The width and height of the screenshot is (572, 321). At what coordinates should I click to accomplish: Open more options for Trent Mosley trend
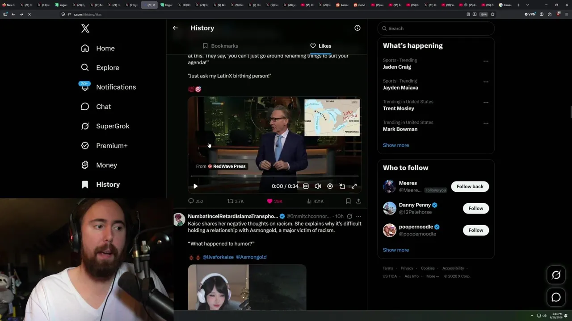486,103
